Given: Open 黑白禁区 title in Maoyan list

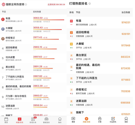Looking at the screenshot, I should pos(10,67).
